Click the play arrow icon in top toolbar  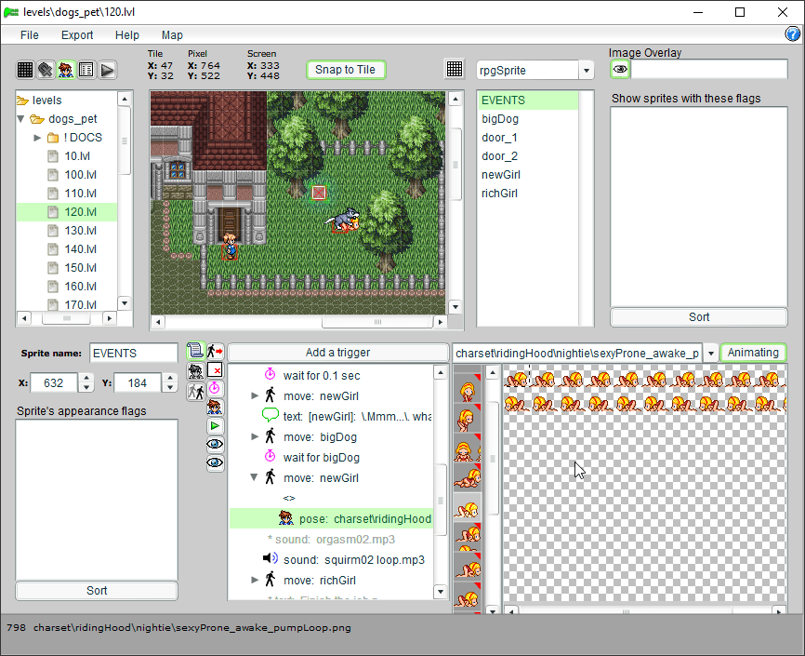107,70
